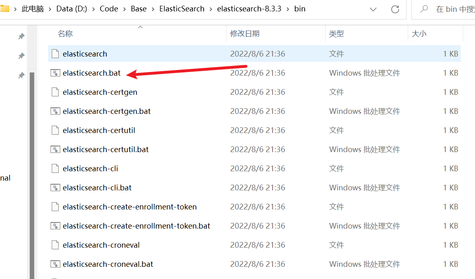Click the elasticsearch-certgen.bat batch icon
The image size is (475, 279).
(55, 111)
